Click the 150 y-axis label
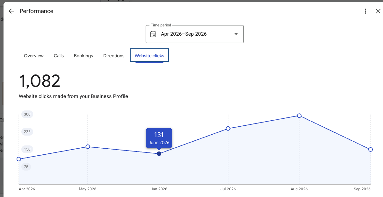This screenshot has width=383, height=197. (27, 149)
